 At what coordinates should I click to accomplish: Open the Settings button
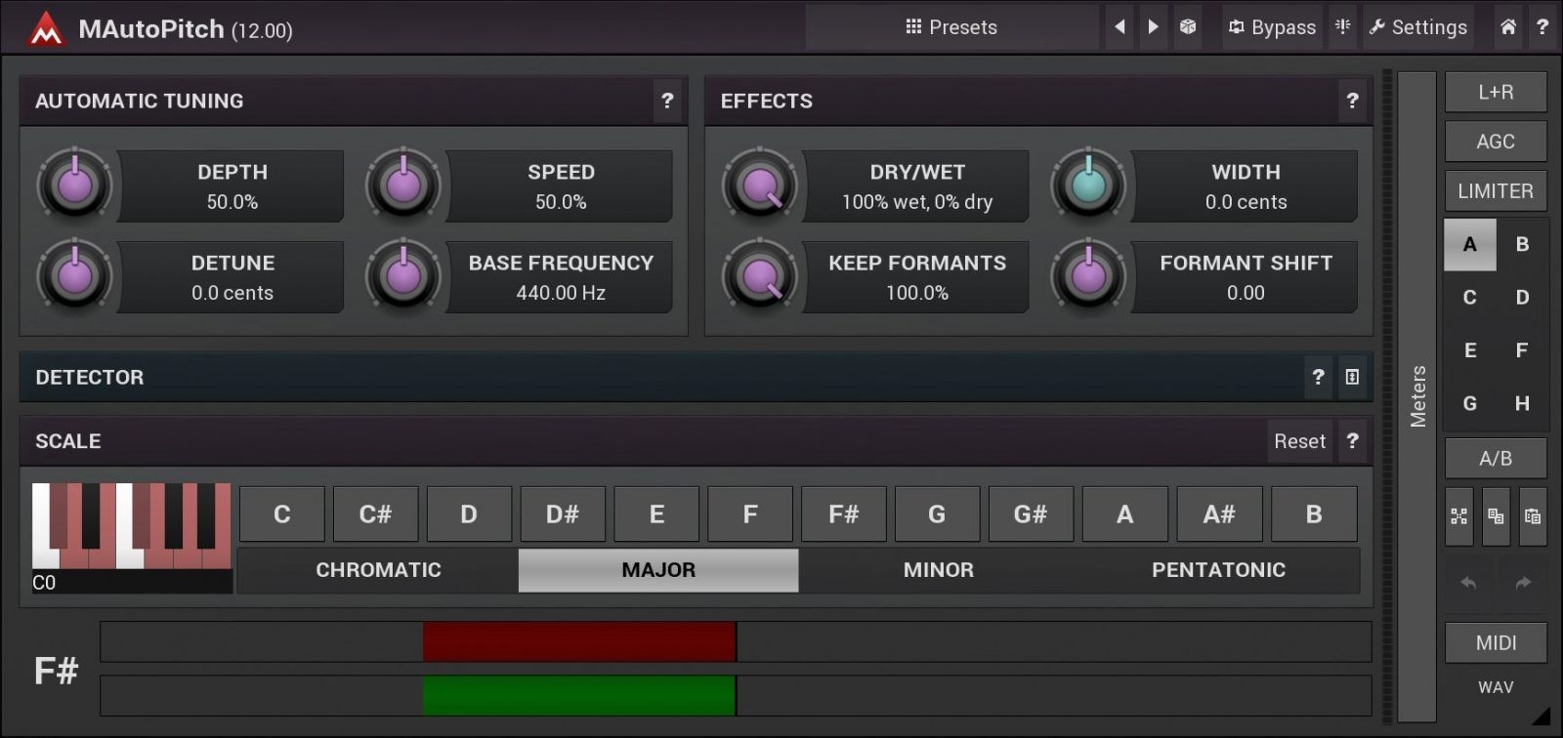(x=1417, y=27)
